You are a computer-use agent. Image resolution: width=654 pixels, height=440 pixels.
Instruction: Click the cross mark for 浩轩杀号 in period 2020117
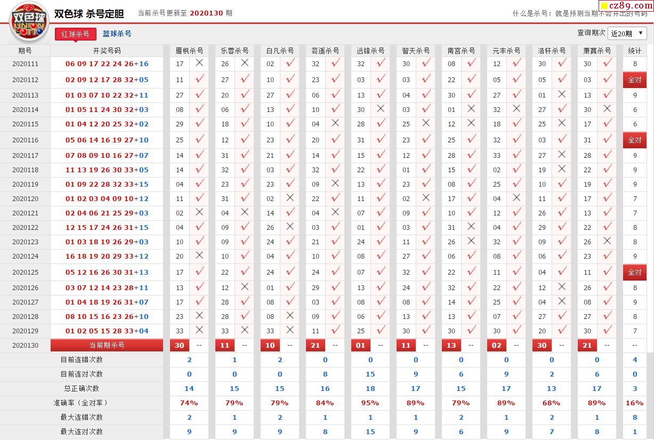[x=562, y=155]
